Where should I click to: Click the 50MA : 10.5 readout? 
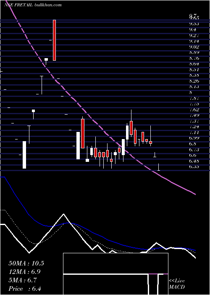click(x=26, y=263)
